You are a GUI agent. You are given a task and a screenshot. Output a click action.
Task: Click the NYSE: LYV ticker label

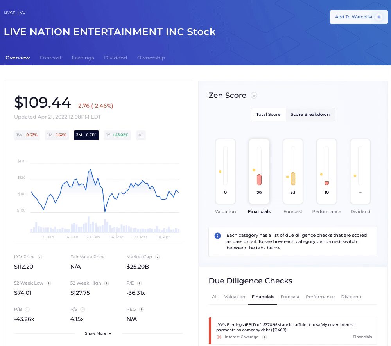(14, 13)
